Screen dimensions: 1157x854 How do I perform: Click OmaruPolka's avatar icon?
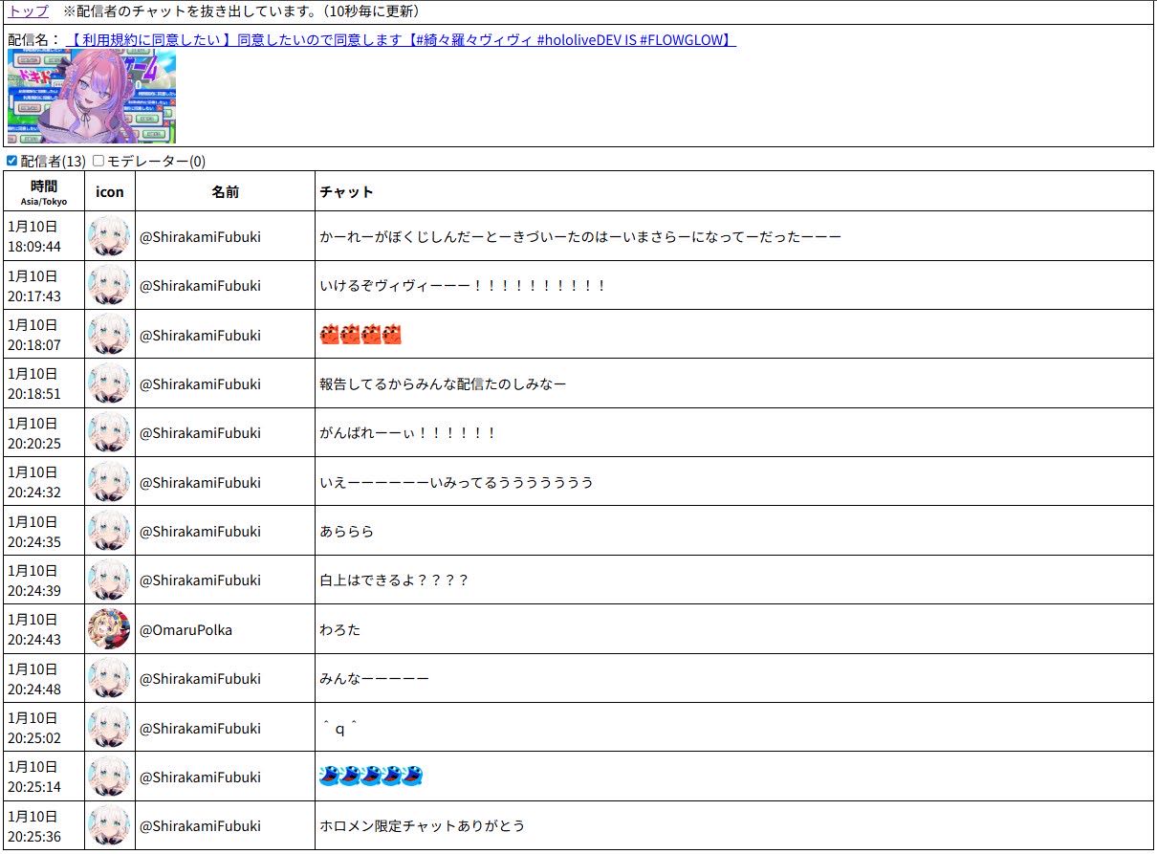[109, 629]
